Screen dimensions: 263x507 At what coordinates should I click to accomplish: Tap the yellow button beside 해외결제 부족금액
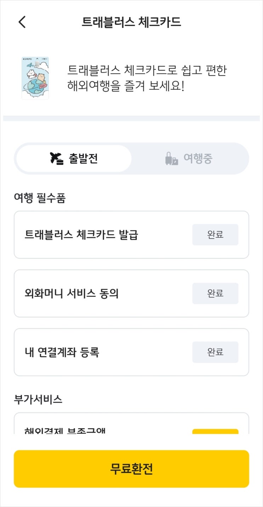[215, 431]
